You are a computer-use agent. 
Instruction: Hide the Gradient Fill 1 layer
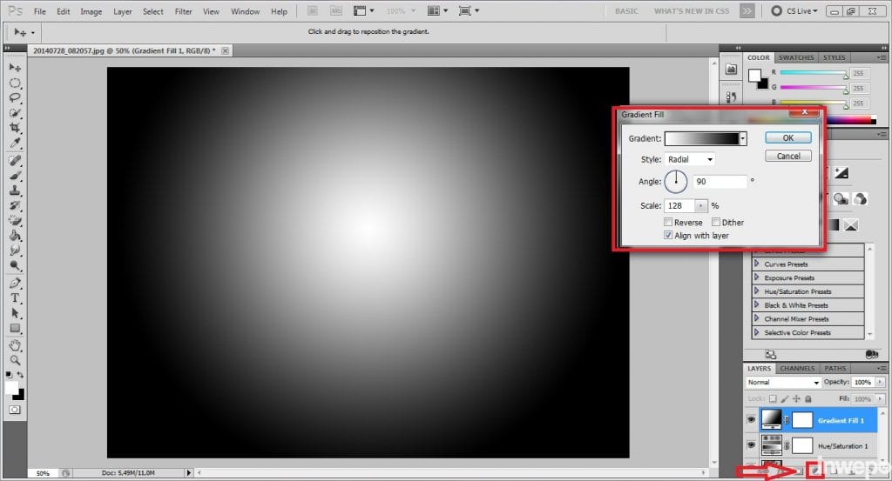click(752, 420)
